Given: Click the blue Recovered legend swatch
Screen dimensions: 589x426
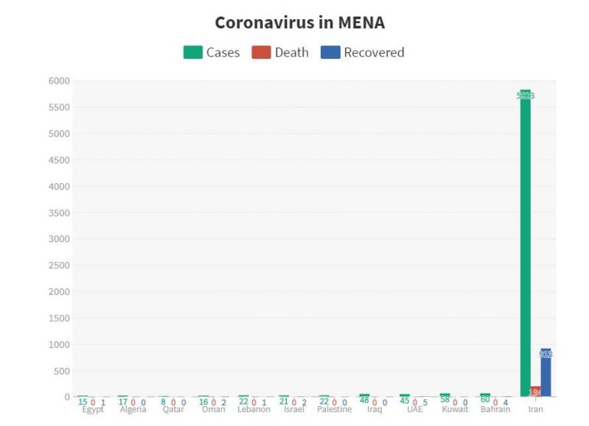Looking at the screenshot, I should (331, 53).
